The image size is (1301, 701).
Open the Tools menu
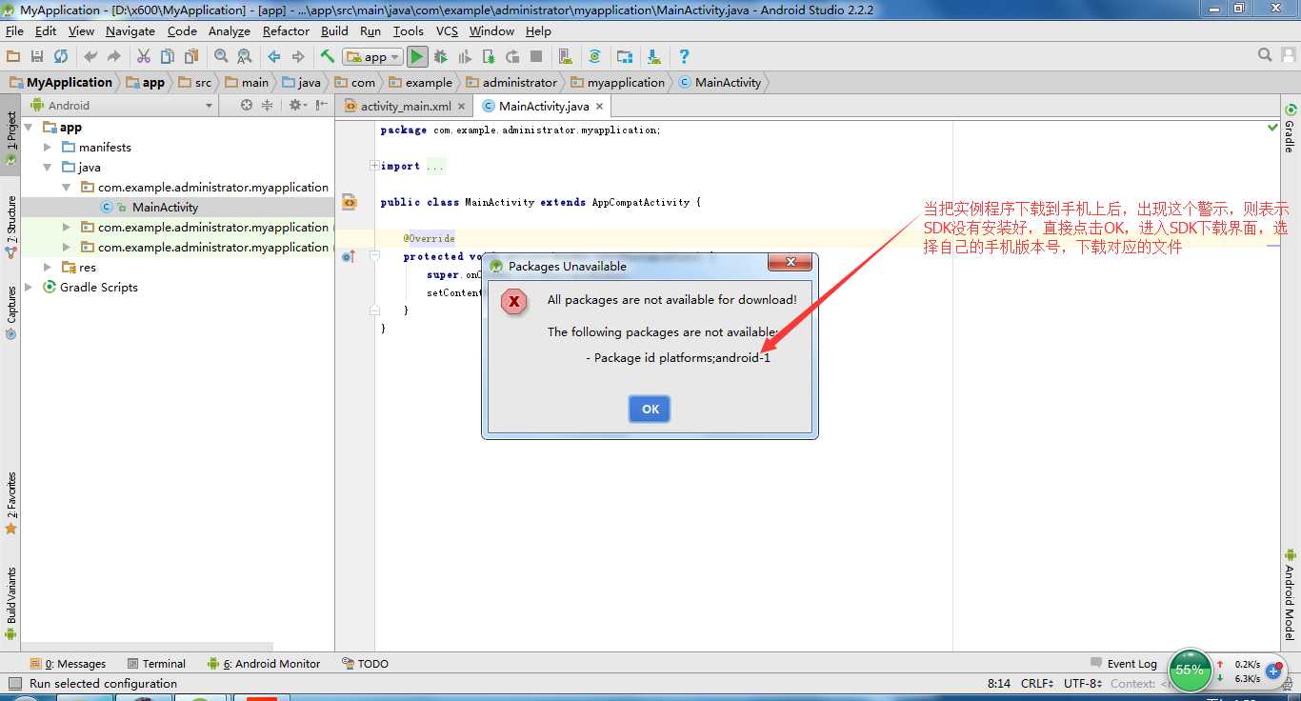pos(408,31)
